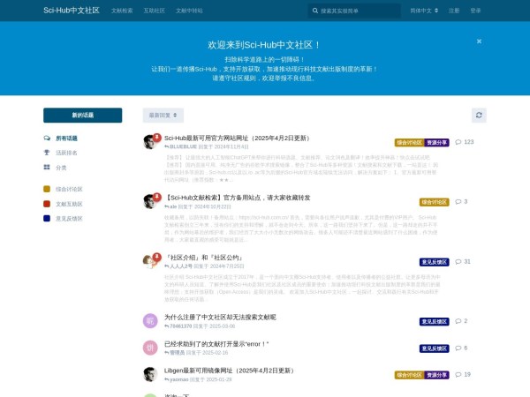Open the 互助社区 nav menu item

[x=154, y=11]
